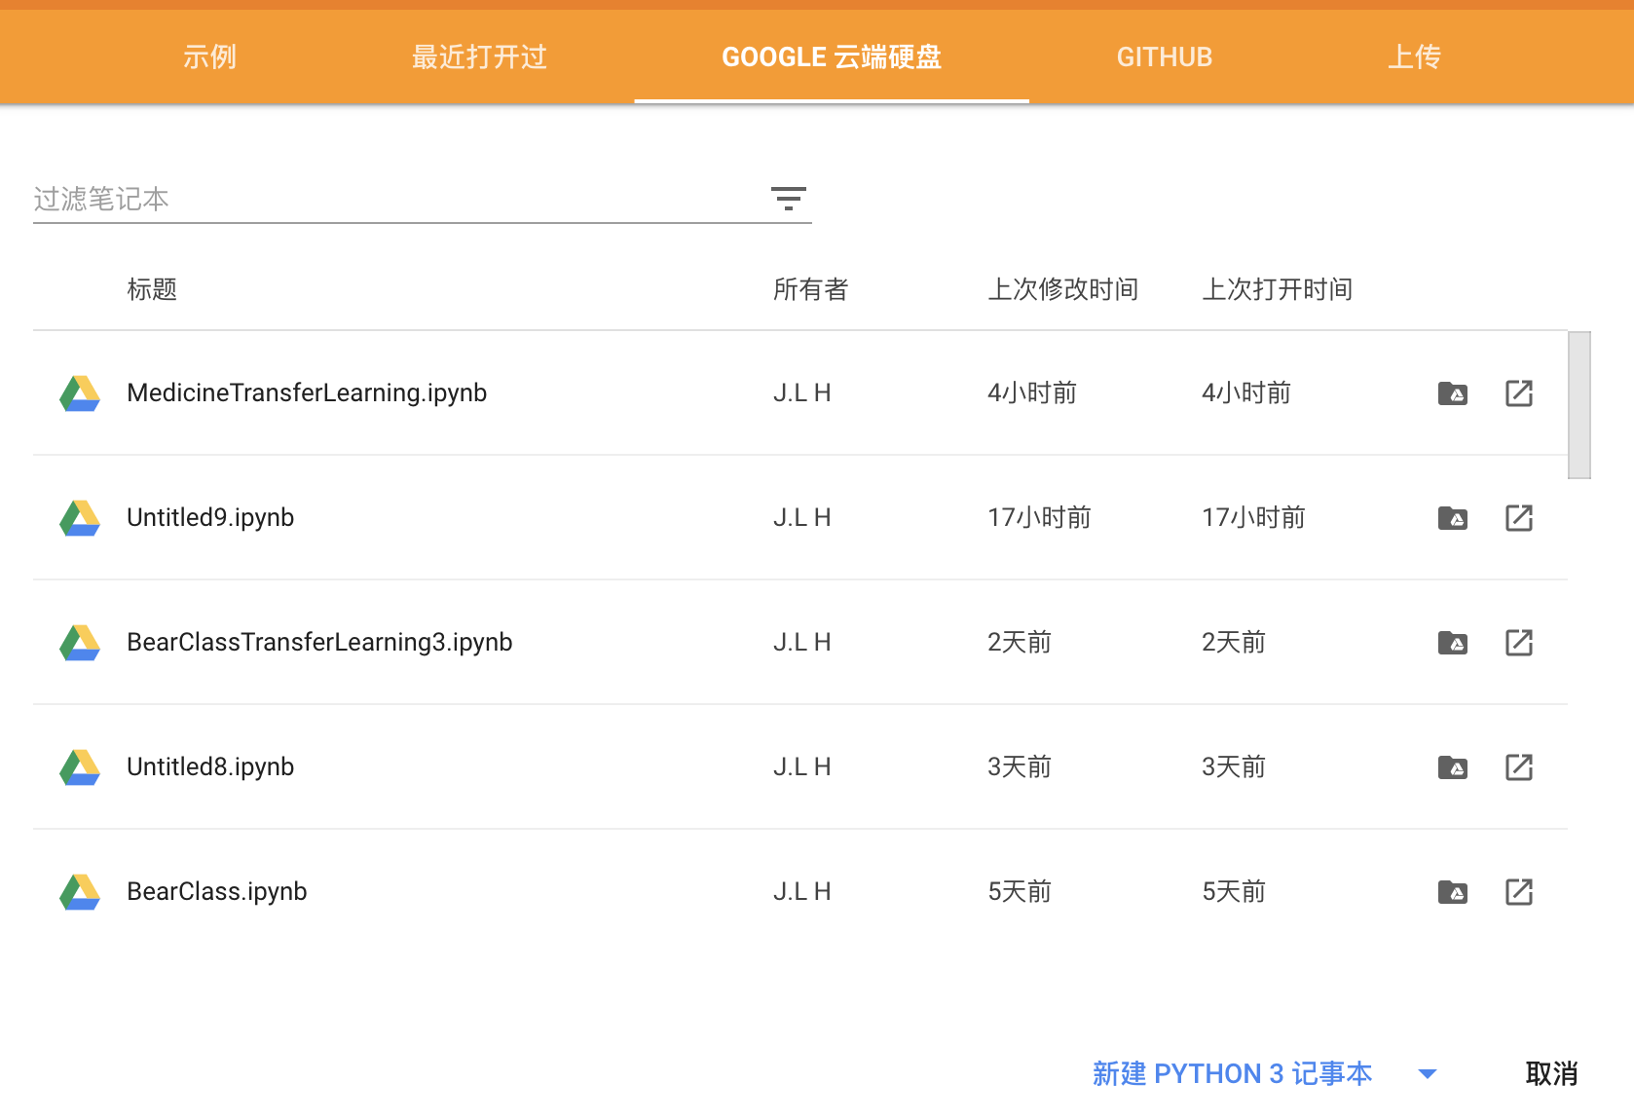Open BearClass.ipynb notebook link
The image size is (1634, 1120).
(x=217, y=892)
